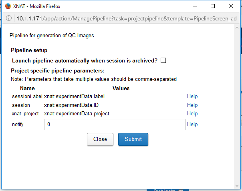Click the 'Launch pipeline automatically' label text
242x191 pixels.
pyautogui.click(x=85, y=61)
